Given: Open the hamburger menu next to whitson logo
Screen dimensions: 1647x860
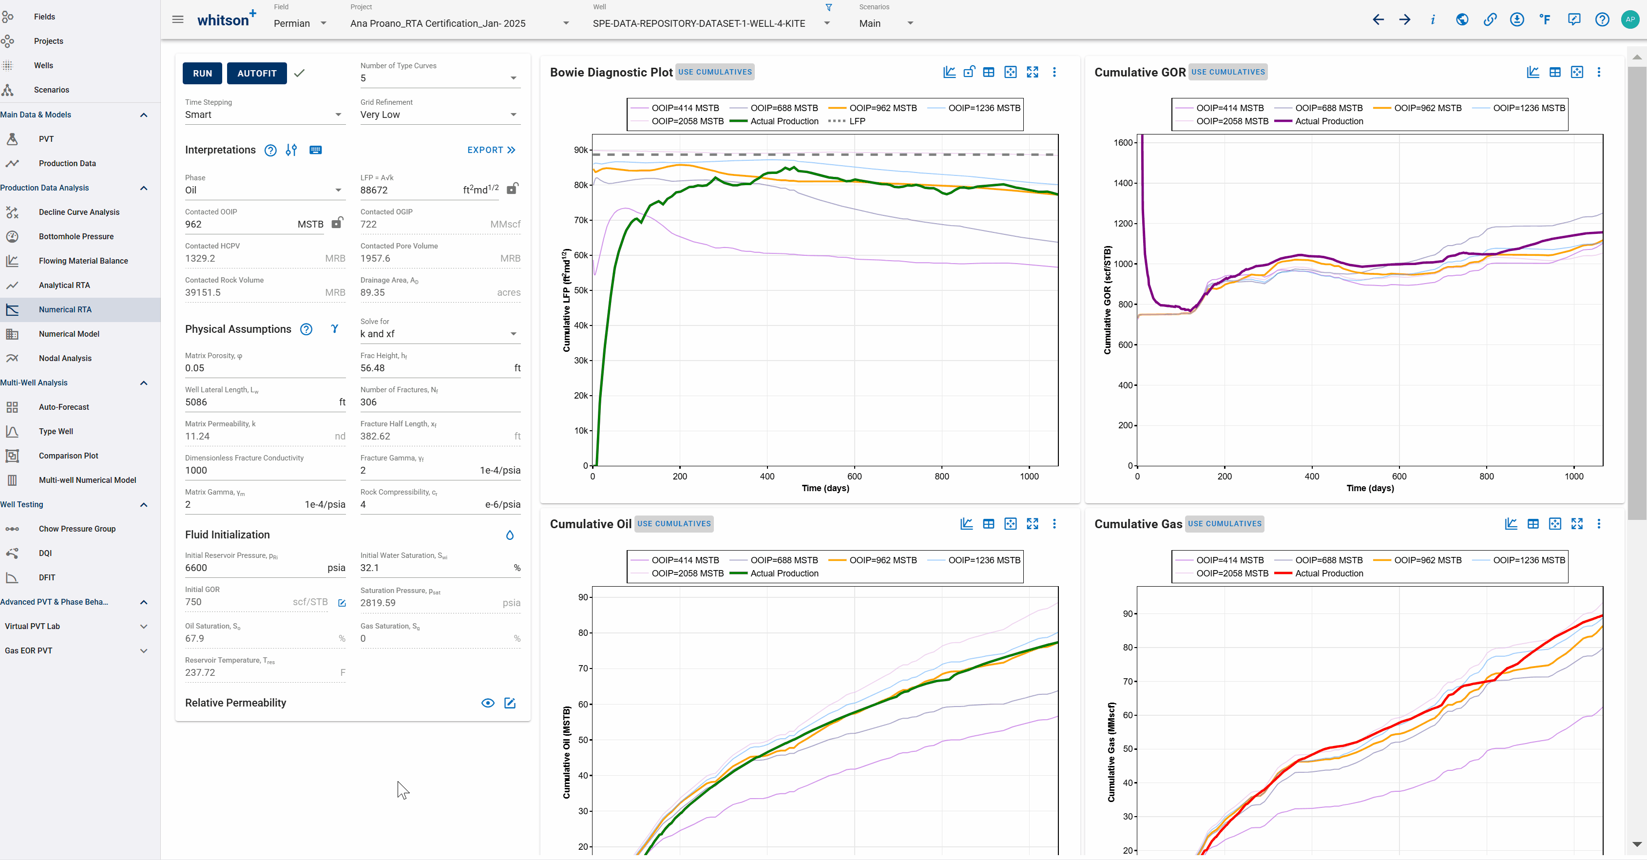Looking at the screenshot, I should [x=178, y=20].
